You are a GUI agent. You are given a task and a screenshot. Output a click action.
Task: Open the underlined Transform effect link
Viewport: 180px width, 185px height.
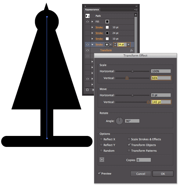click(x=106, y=50)
